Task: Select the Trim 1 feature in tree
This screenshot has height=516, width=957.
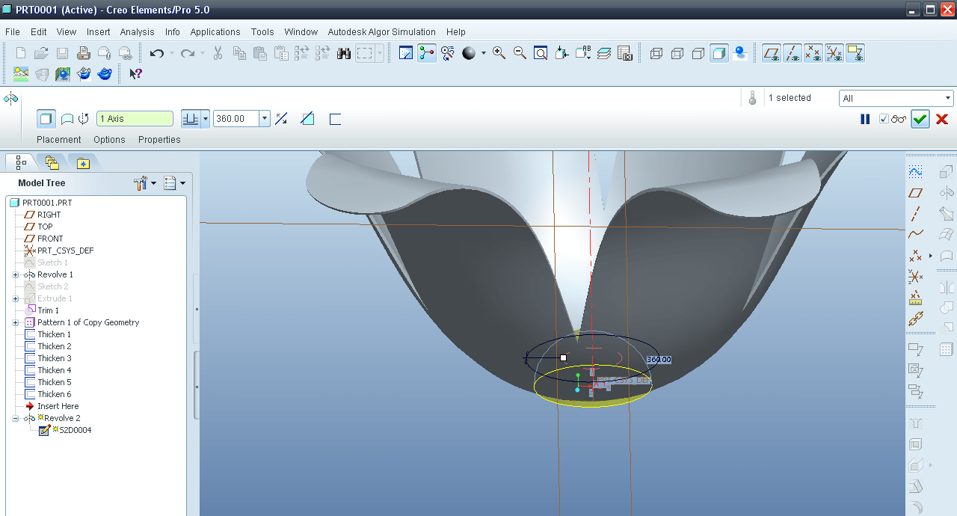Action: coord(49,310)
